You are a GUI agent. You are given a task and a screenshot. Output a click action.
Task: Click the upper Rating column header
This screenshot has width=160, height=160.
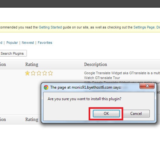point(32,65)
